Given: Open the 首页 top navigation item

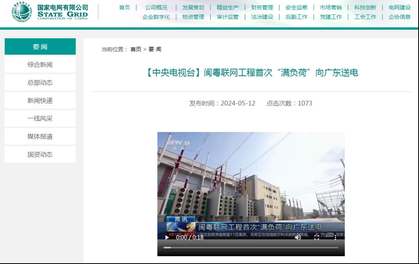Looking at the screenshot, I should [x=125, y=7].
